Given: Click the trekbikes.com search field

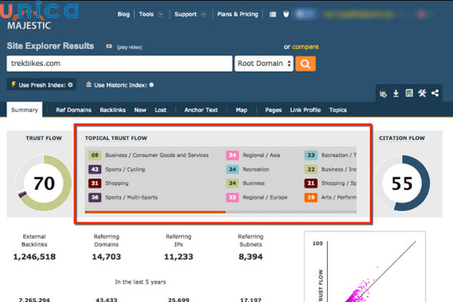Looking at the screenshot, I should pyautogui.click(x=119, y=63).
